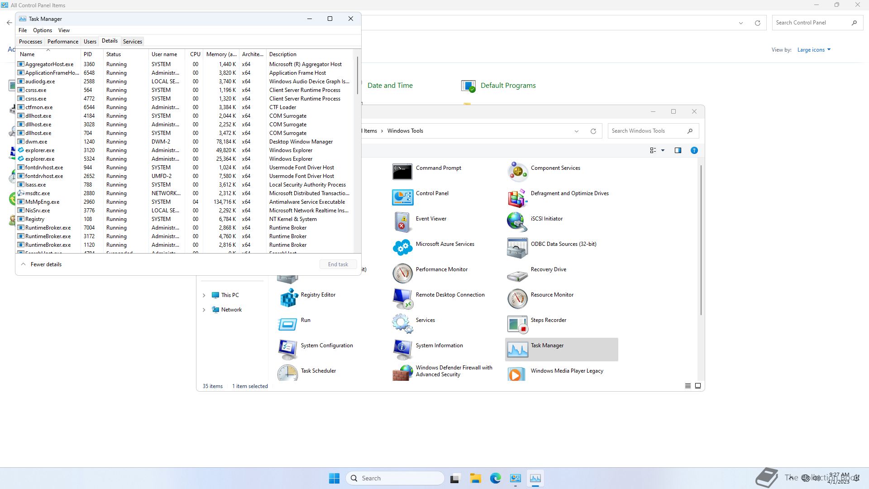869x489 pixels.
Task: Open the Command Prompt icon
Action: click(x=402, y=172)
